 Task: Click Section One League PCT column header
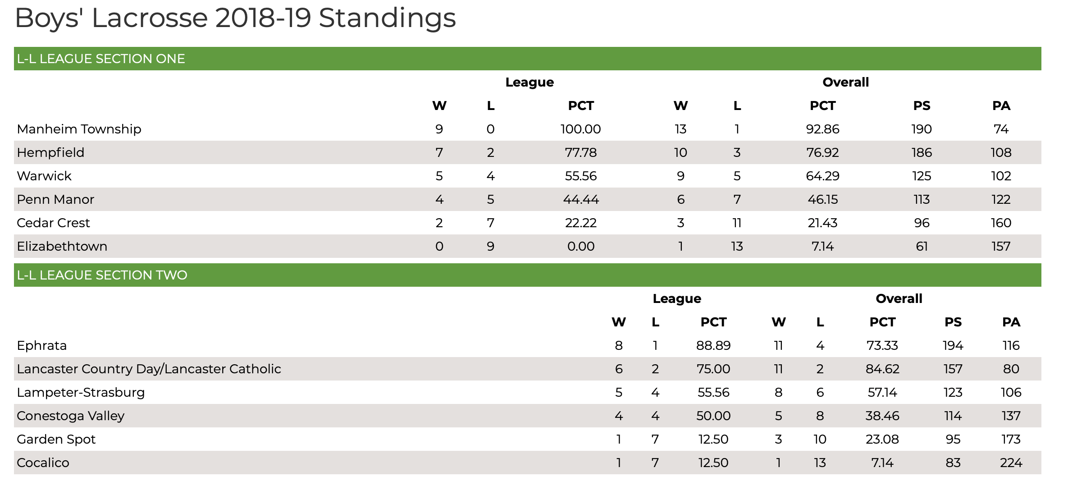(x=581, y=105)
